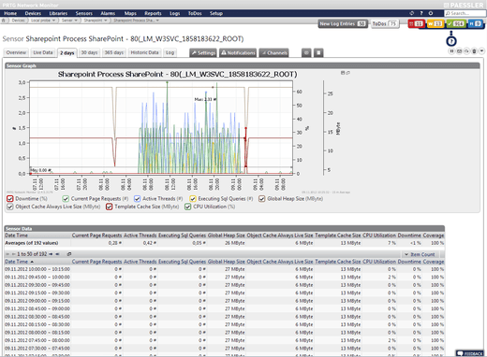Open New Log Entries button
The width and height of the screenshot is (487, 357).
(x=343, y=23)
